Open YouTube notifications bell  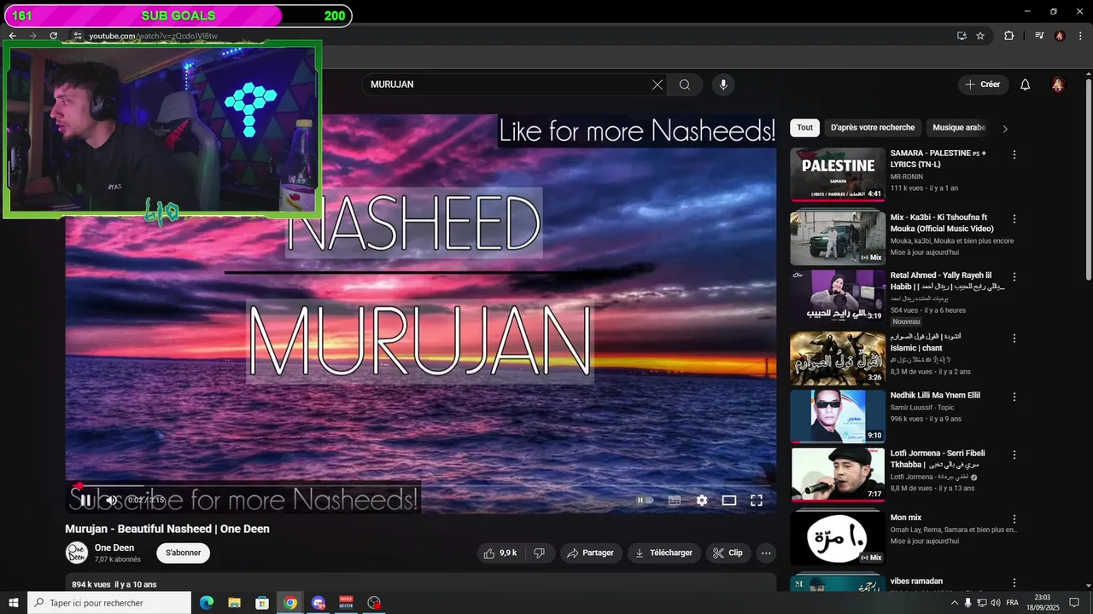click(x=1026, y=84)
